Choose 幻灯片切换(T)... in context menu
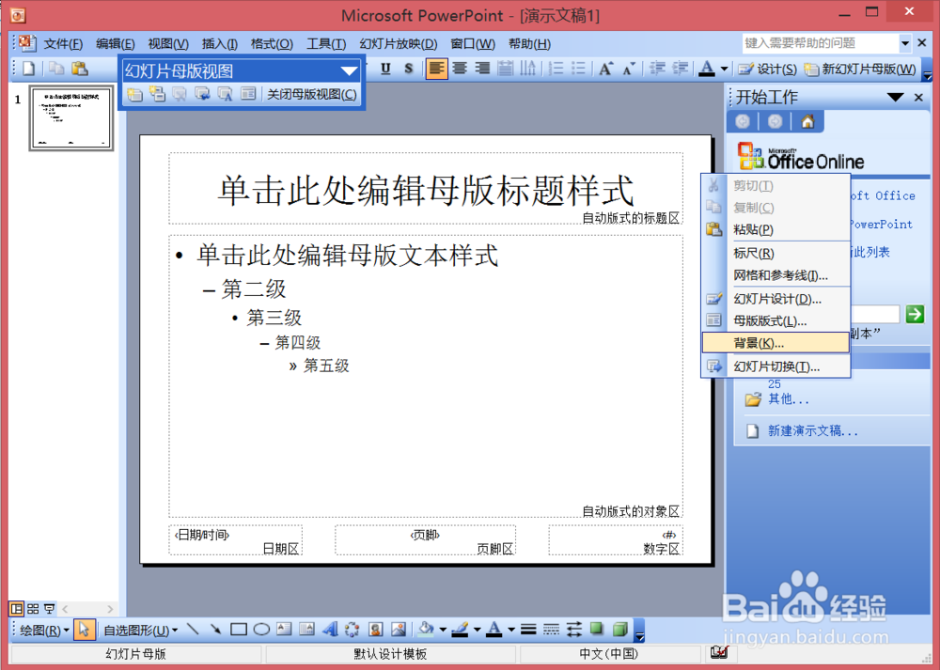 point(775,366)
